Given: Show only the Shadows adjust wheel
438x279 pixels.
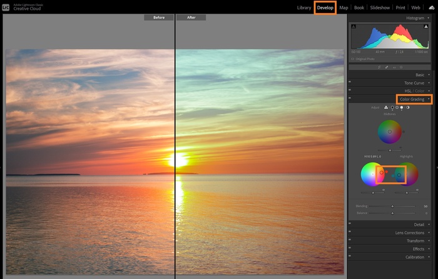Looking at the screenshot, I should point(392,108).
